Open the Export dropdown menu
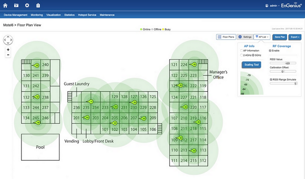 pos(295,37)
